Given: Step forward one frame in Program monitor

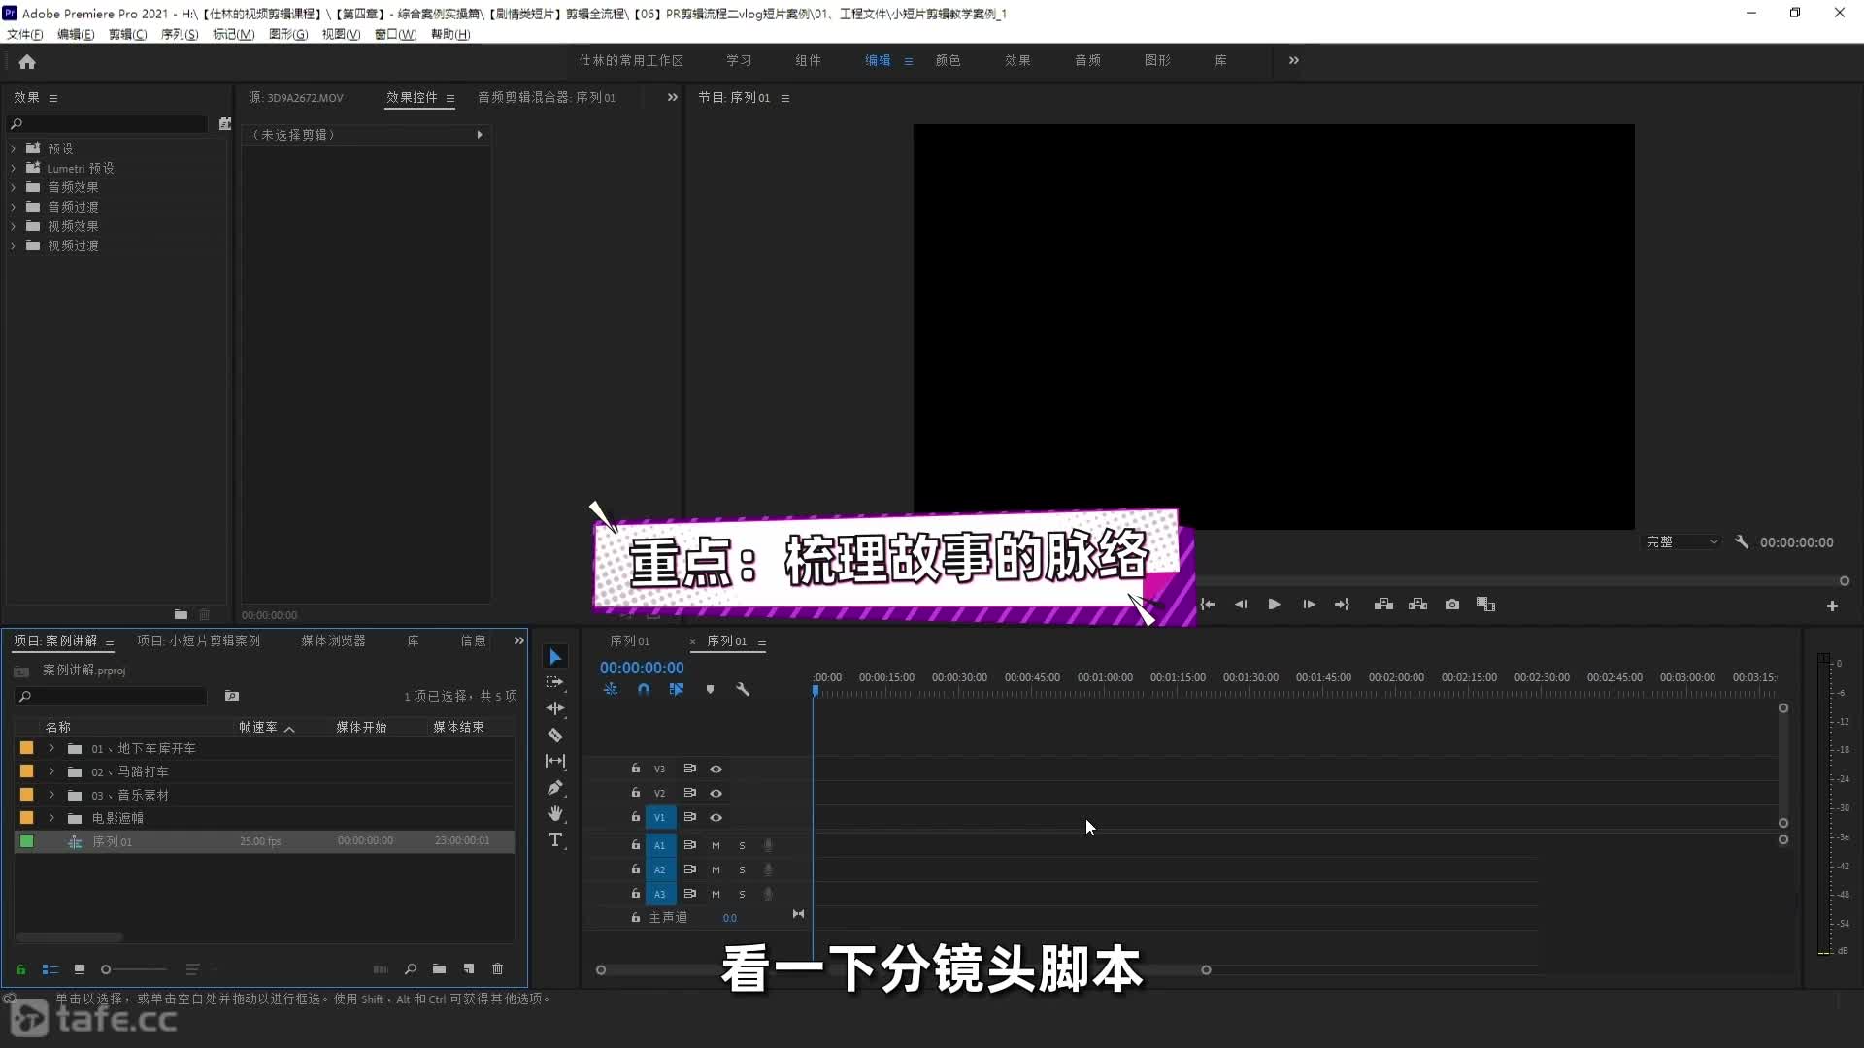Looking at the screenshot, I should (1309, 605).
